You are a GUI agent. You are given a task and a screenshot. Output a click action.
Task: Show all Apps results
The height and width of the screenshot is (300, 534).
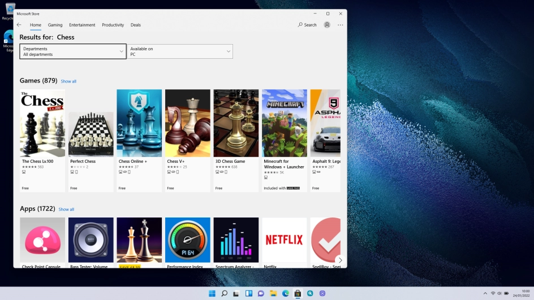66,210
